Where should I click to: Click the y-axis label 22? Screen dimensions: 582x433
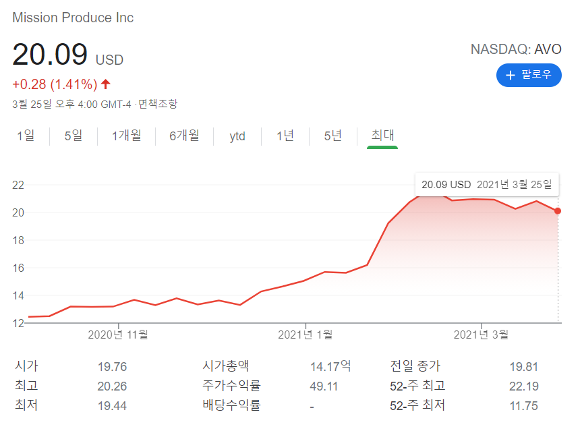pyautogui.click(x=18, y=185)
